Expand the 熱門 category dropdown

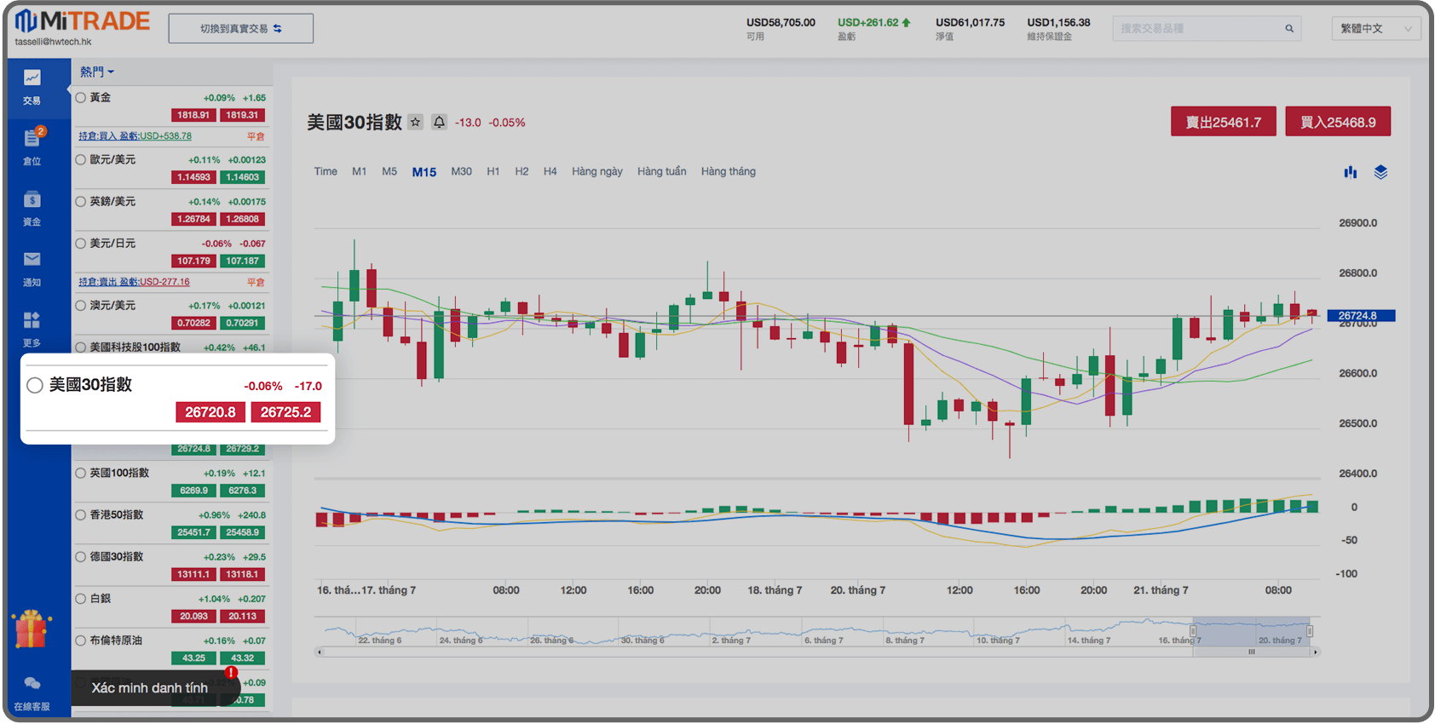pyautogui.click(x=96, y=72)
